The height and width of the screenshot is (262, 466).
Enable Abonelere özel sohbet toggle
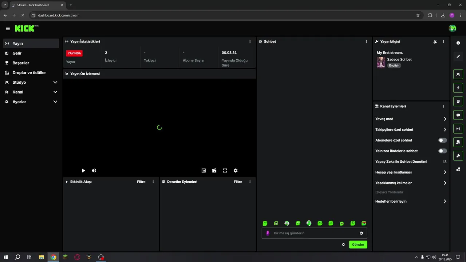coord(442,140)
